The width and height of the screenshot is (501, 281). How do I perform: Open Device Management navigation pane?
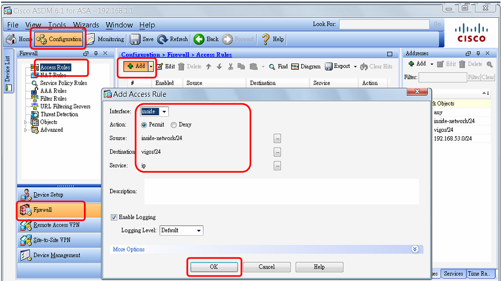click(x=59, y=255)
